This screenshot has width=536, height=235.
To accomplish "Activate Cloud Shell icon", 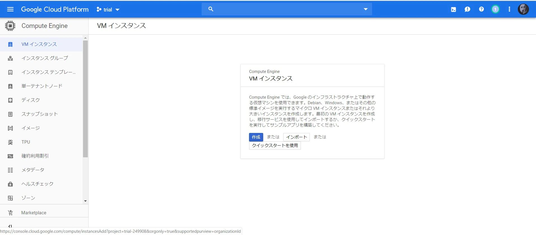I will click(454, 10).
